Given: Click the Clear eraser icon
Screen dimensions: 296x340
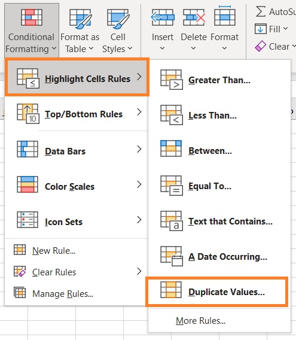Looking at the screenshot, I should pyautogui.click(x=261, y=46).
